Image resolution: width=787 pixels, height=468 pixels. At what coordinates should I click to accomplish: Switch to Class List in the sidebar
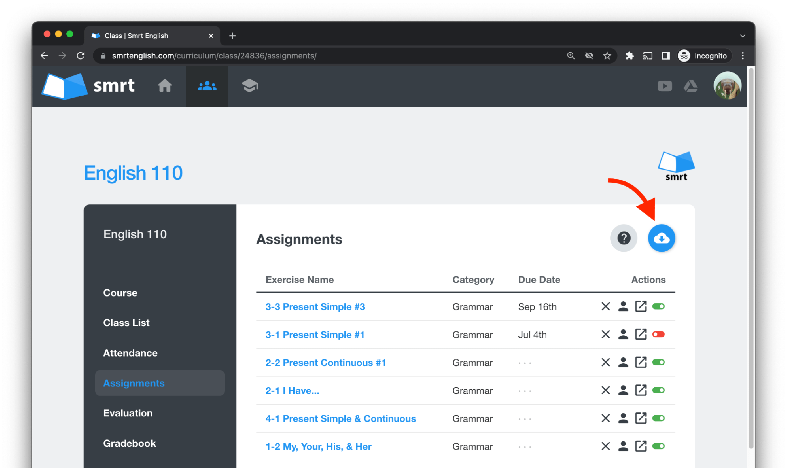tap(126, 323)
